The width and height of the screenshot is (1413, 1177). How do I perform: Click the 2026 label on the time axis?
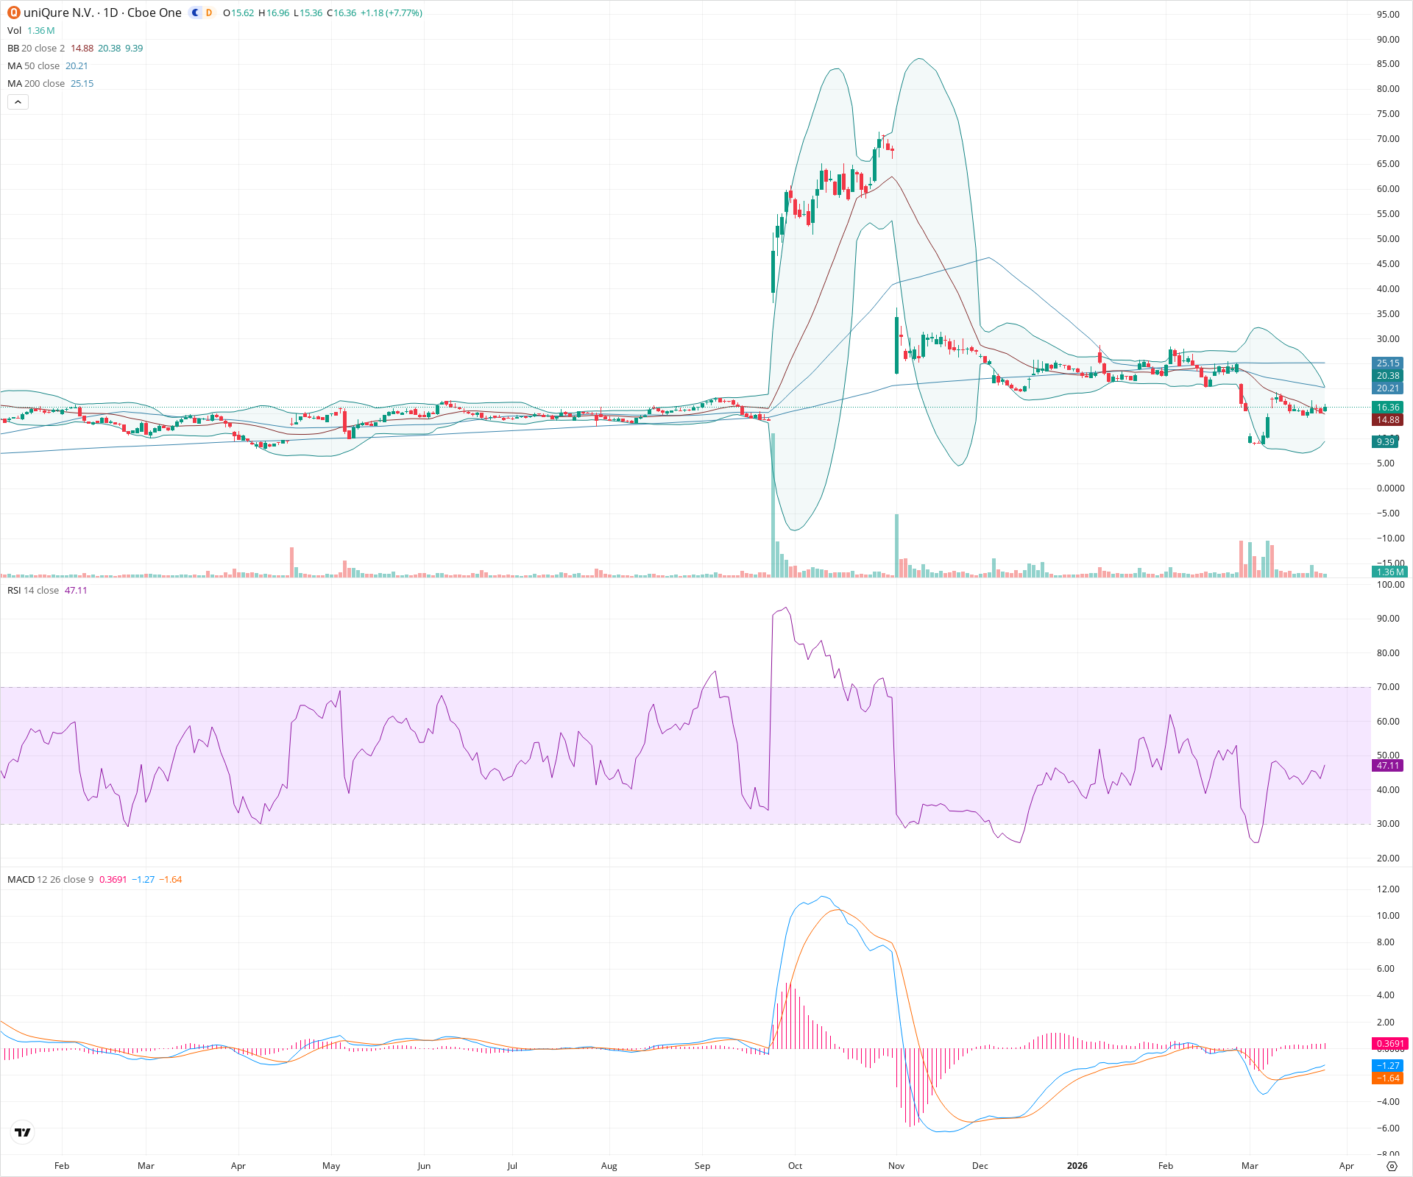pos(1077,1166)
